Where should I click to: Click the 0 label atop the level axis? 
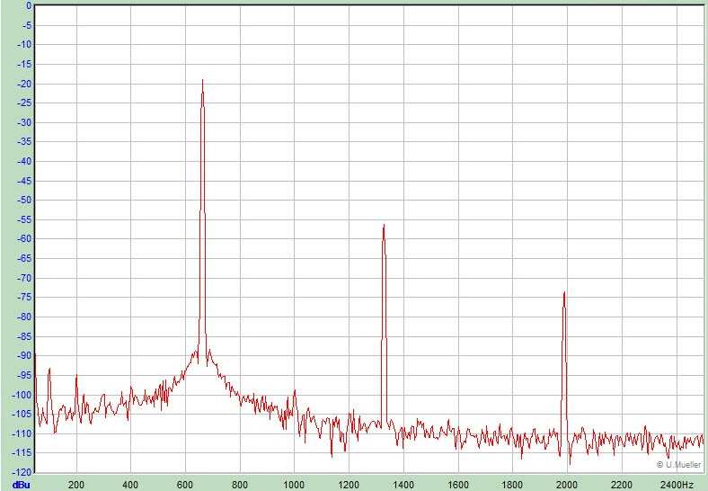click(x=28, y=5)
